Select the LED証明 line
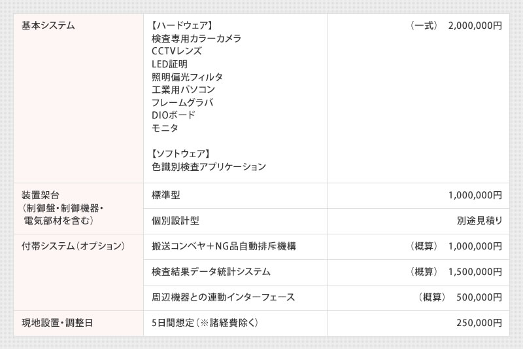This screenshot has height=349, width=523. [169, 64]
